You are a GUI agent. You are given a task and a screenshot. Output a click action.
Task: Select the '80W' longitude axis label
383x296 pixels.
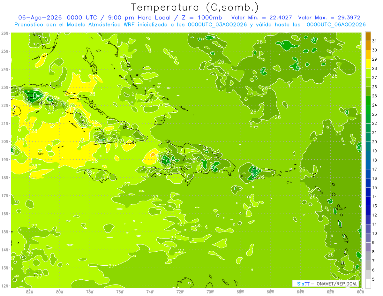[60, 292]
